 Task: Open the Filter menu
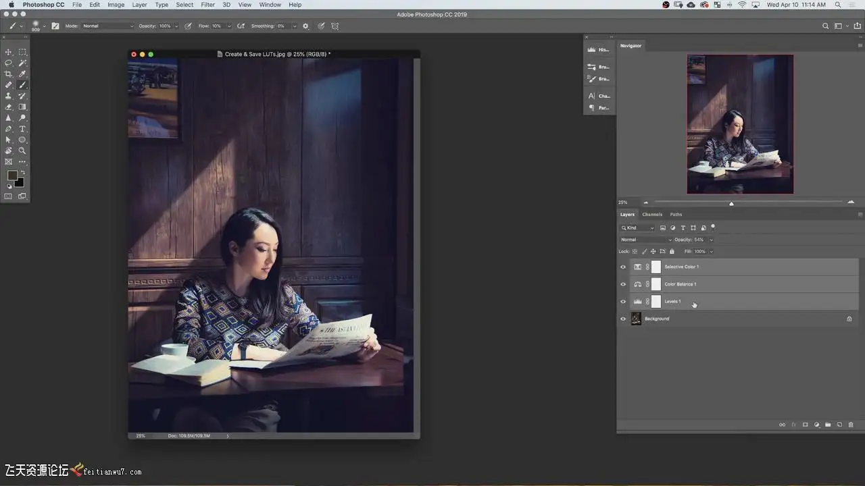pyautogui.click(x=207, y=5)
